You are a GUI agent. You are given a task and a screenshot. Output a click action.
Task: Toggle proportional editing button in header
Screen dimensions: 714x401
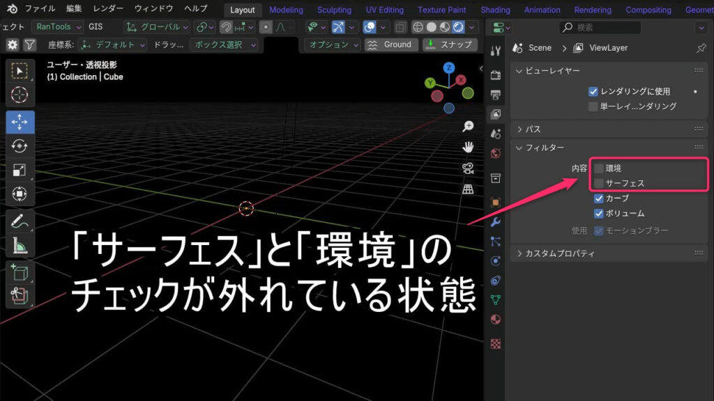(x=266, y=27)
